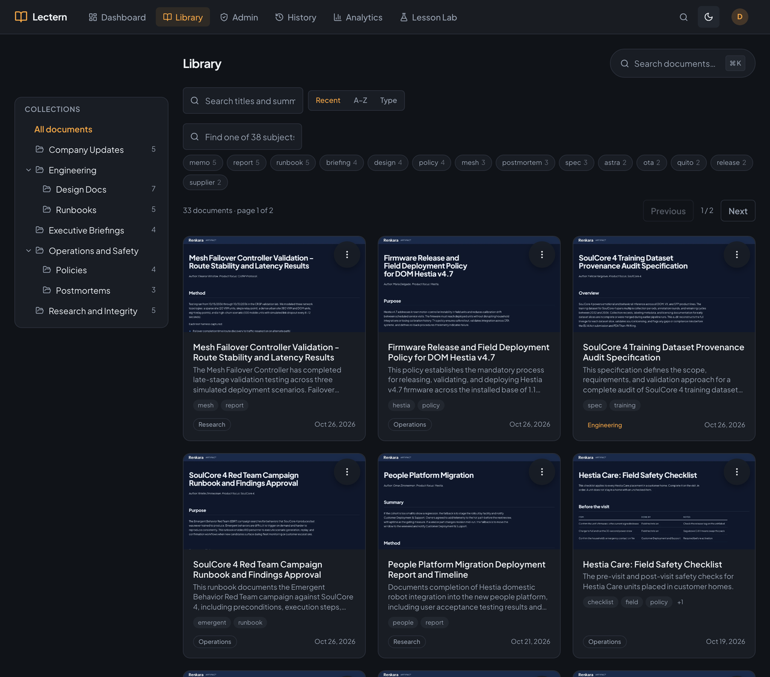Image resolution: width=770 pixels, height=677 pixels.
Task: Open the user avatar menu labeled D
Action: [x=740, y=17]
